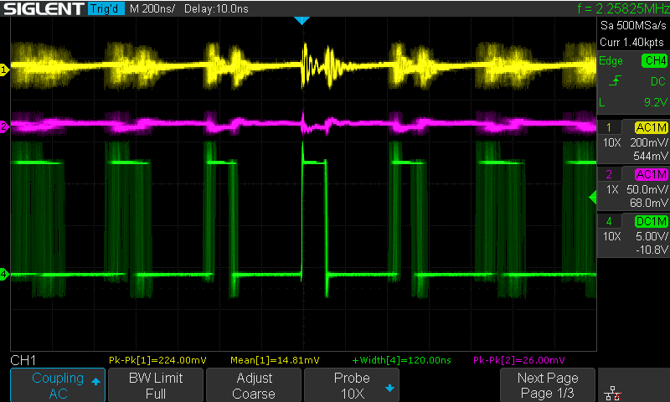
Task: Click channel 4 scale 5.00V/
Action: click(x=652, y=236)
